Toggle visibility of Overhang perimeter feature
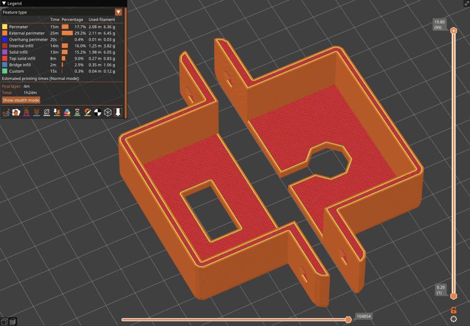Screen dimensions: 470x326 tap(5, 39)
